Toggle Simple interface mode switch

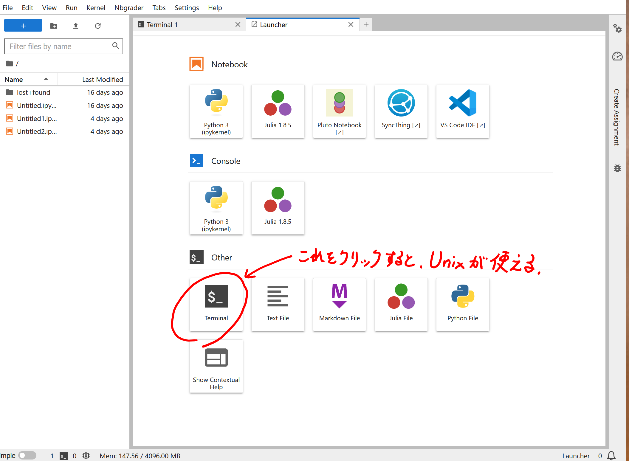coord(27,455)
